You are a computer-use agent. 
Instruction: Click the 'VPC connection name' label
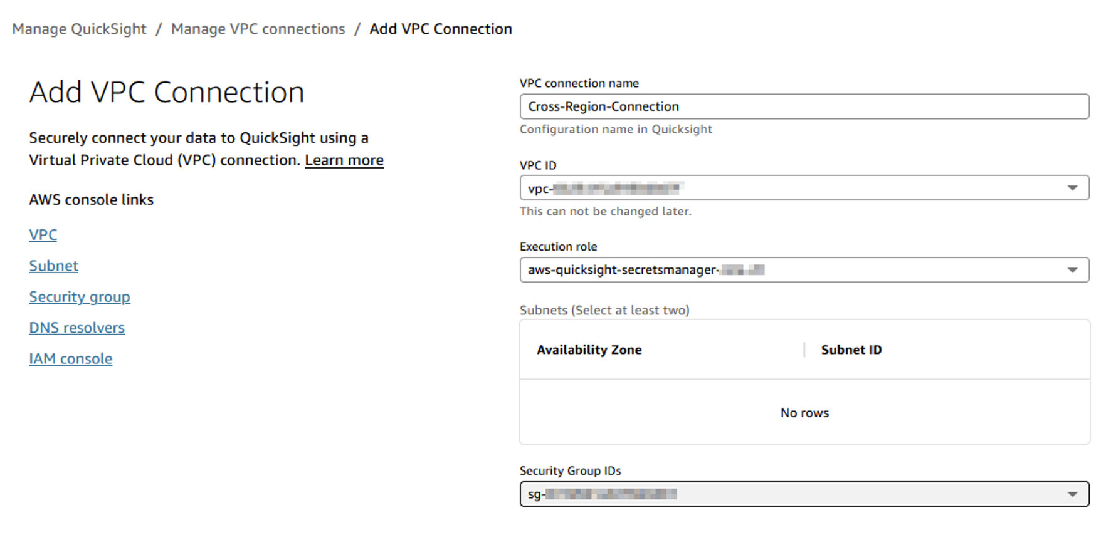(579, 83)
